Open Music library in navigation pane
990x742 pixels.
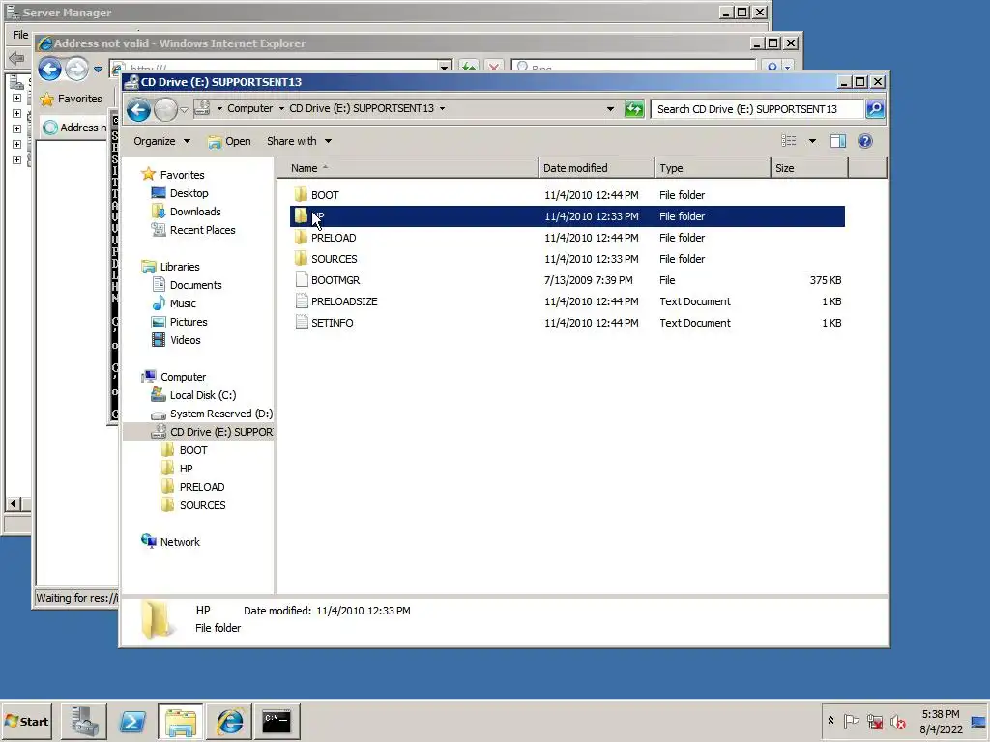tap(183, 302)
